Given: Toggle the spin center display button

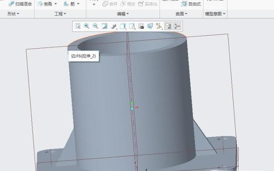Looking at the screenshot, I should point(177,26).
